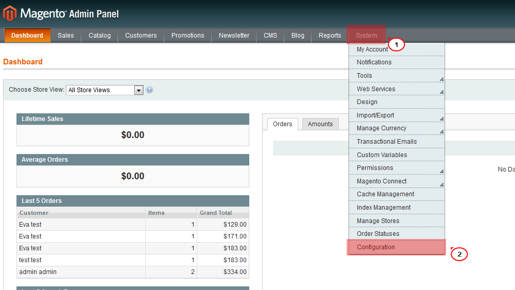Open the test test order row
The width and height of the screenshot is (515, 290).
coord(133,260)
